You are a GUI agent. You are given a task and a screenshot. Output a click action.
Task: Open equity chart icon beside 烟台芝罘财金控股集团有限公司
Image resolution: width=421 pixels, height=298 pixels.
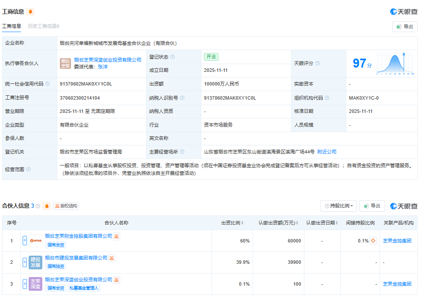pyautogui.click(x=116, y=236)
